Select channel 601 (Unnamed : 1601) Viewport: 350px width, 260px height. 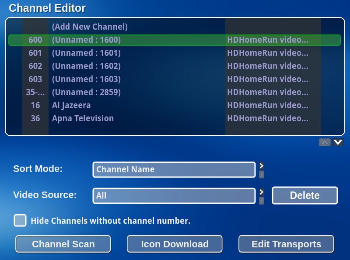coord(175,53)
